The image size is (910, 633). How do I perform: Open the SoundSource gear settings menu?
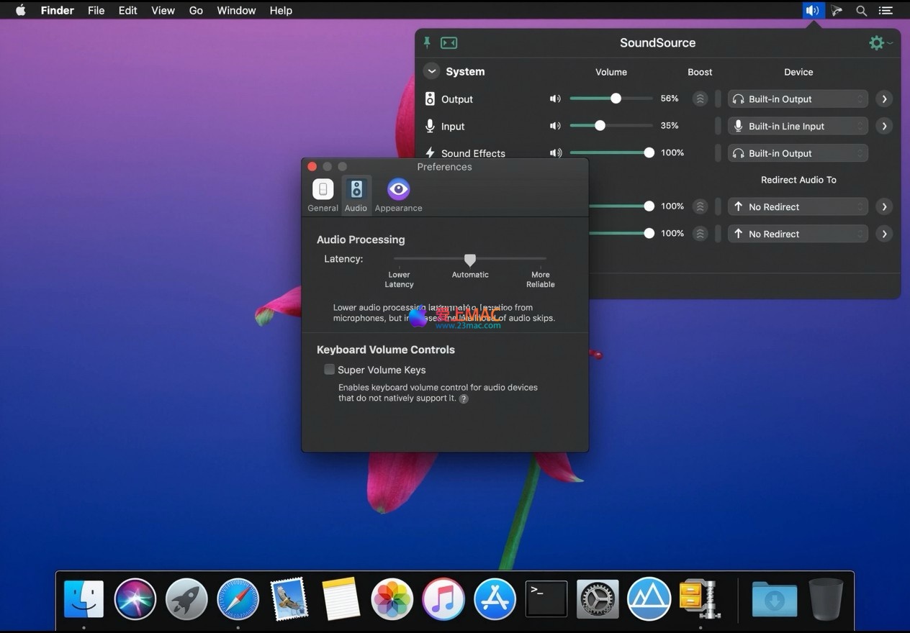click(x=877, y=42)
